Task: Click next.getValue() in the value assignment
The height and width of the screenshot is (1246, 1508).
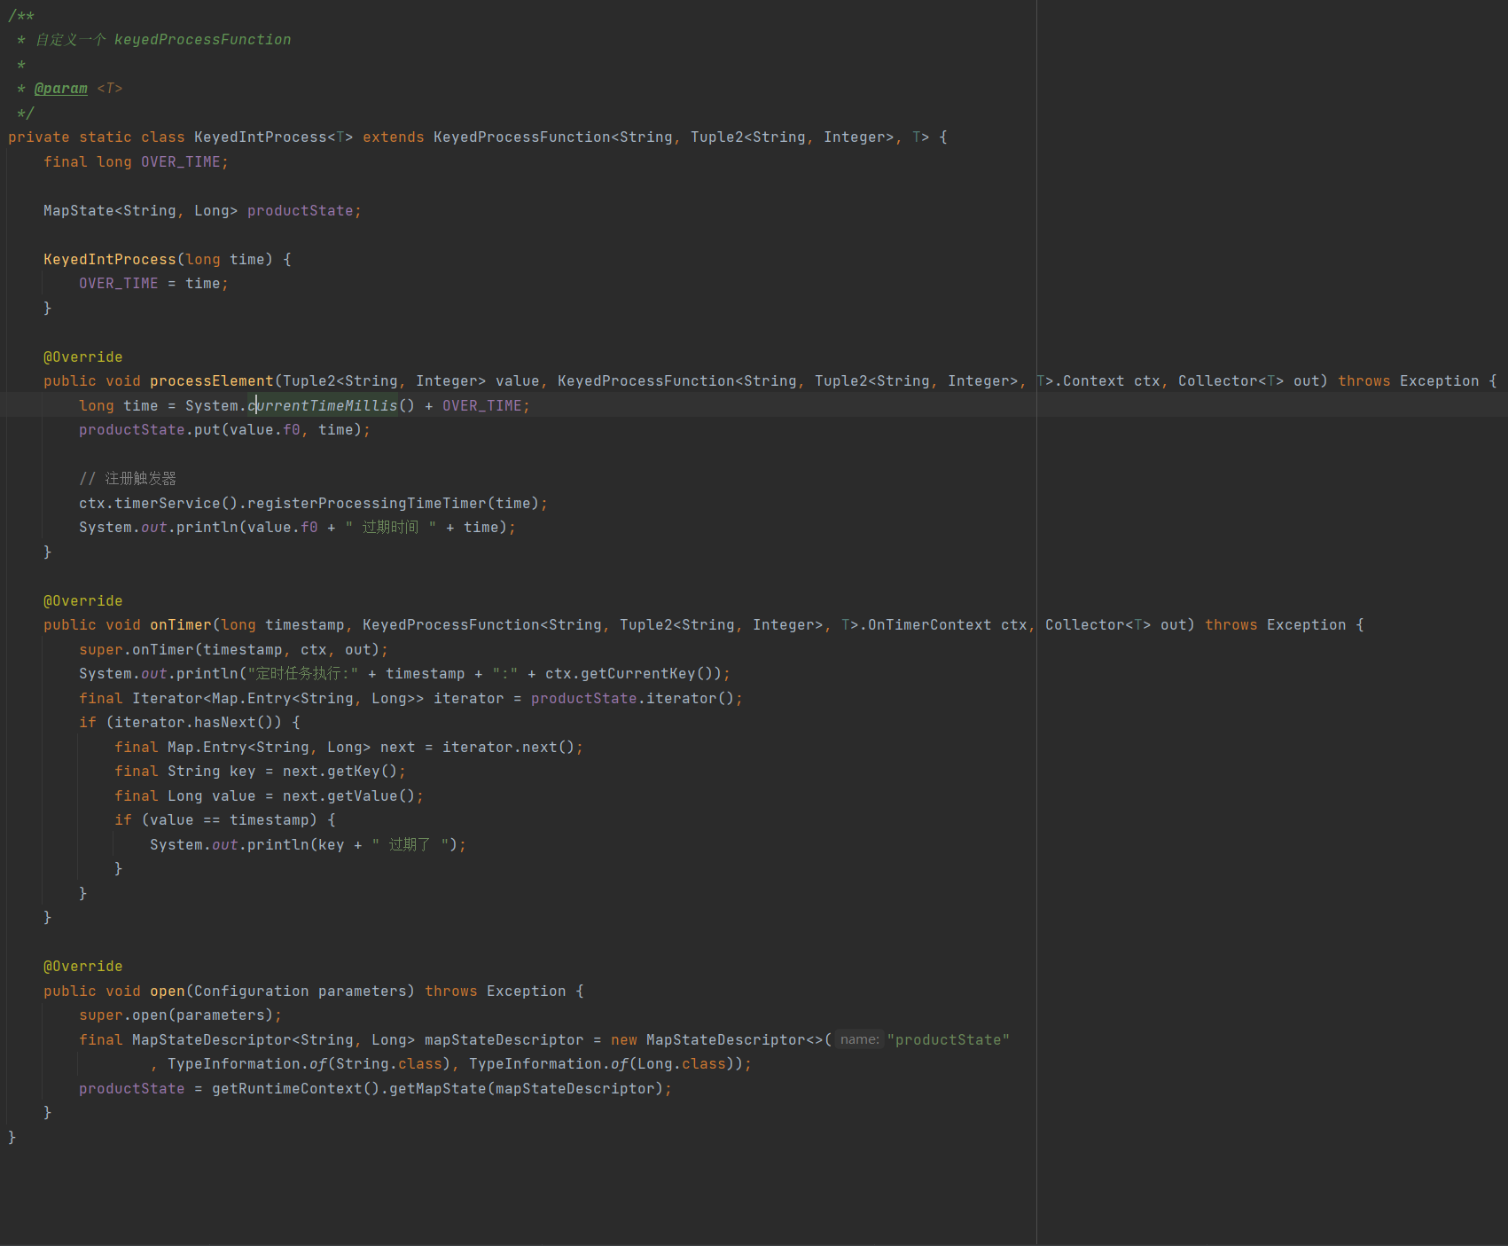Action: click(x=349, y=796)
